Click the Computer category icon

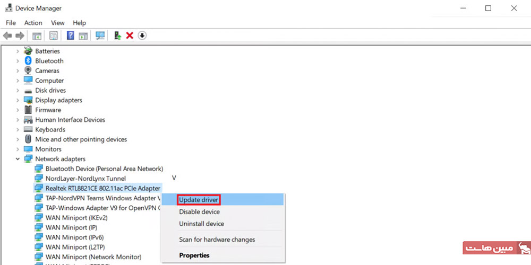click(x=28, y=81)
